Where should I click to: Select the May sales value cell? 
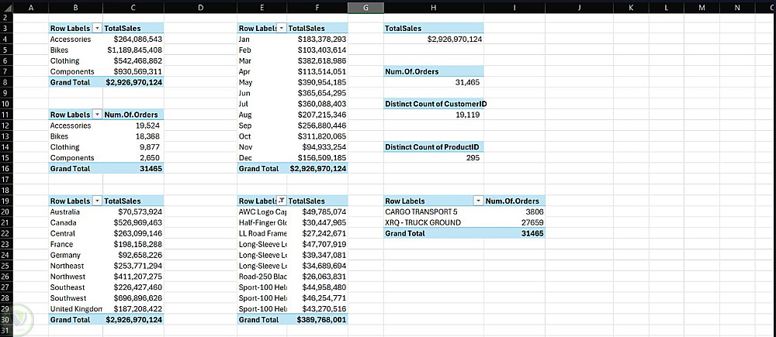[x=316, y=82]
